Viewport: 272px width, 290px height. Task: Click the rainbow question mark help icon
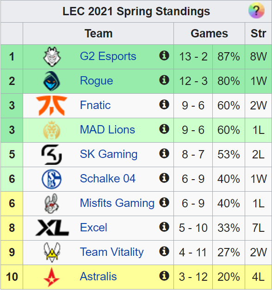[x=256, y=11]
